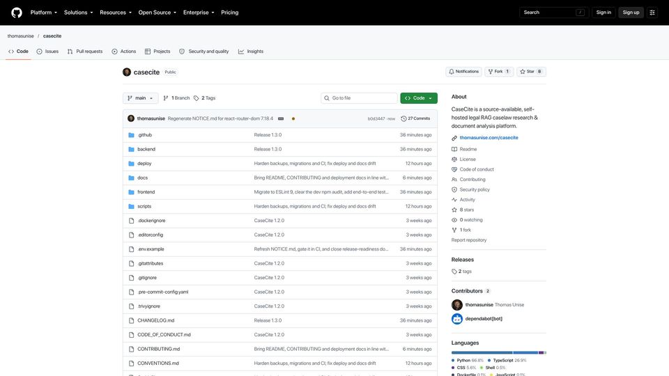Image resolution: width=669 pixels, height=376 pixels.
Task: Open the backend folder
Action: click(146, 149)
